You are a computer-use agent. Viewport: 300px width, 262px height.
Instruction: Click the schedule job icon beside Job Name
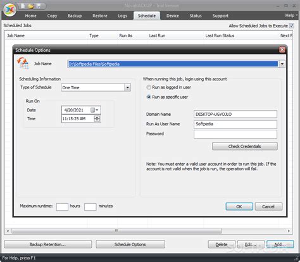coord(23,63)
